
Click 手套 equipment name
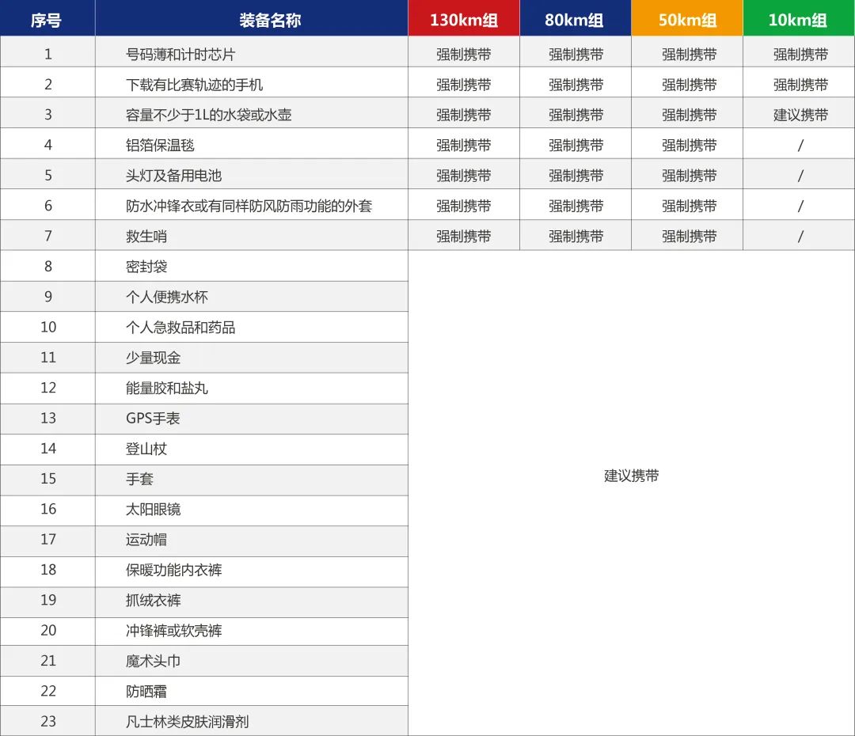[x=139, y=479]
